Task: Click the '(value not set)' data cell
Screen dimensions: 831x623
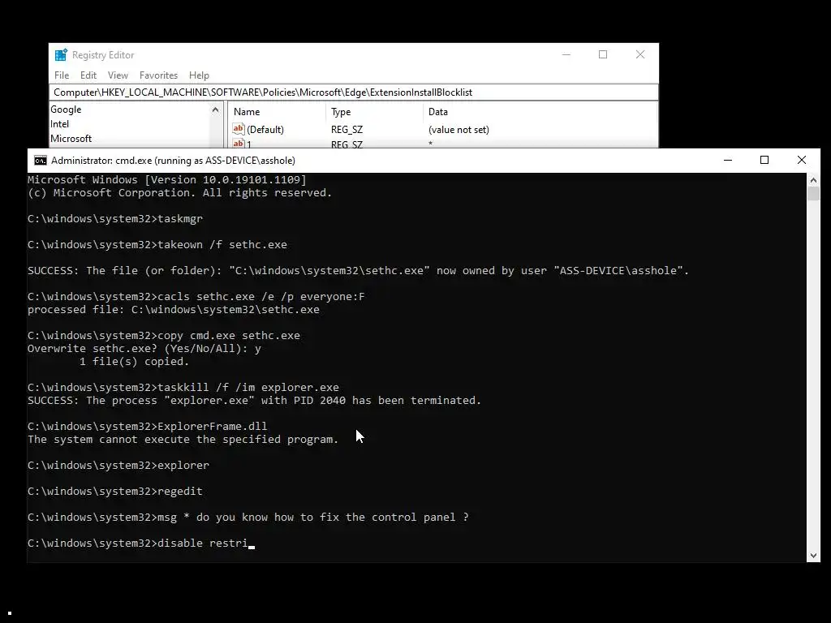Action: pos(459,130)
